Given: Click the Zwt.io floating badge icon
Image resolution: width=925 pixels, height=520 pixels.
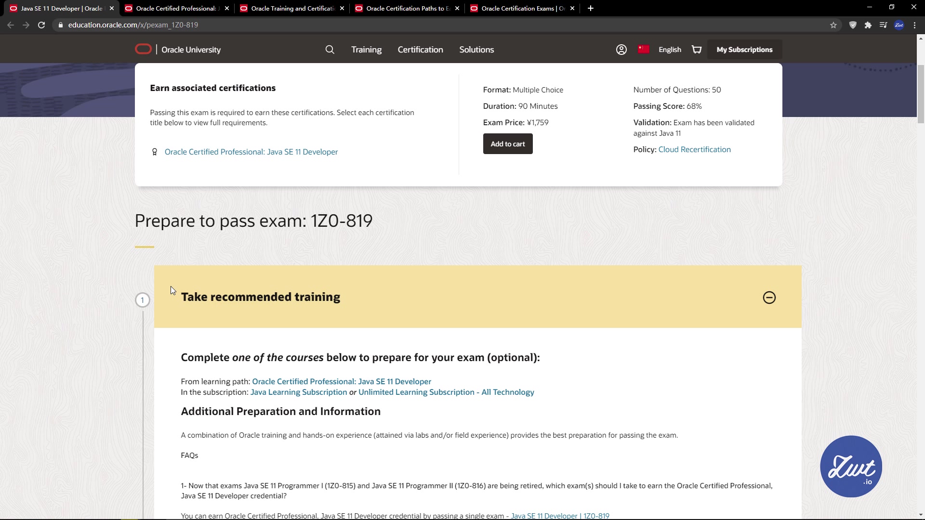Looking at the screenshot, I should tap(851, 466).
